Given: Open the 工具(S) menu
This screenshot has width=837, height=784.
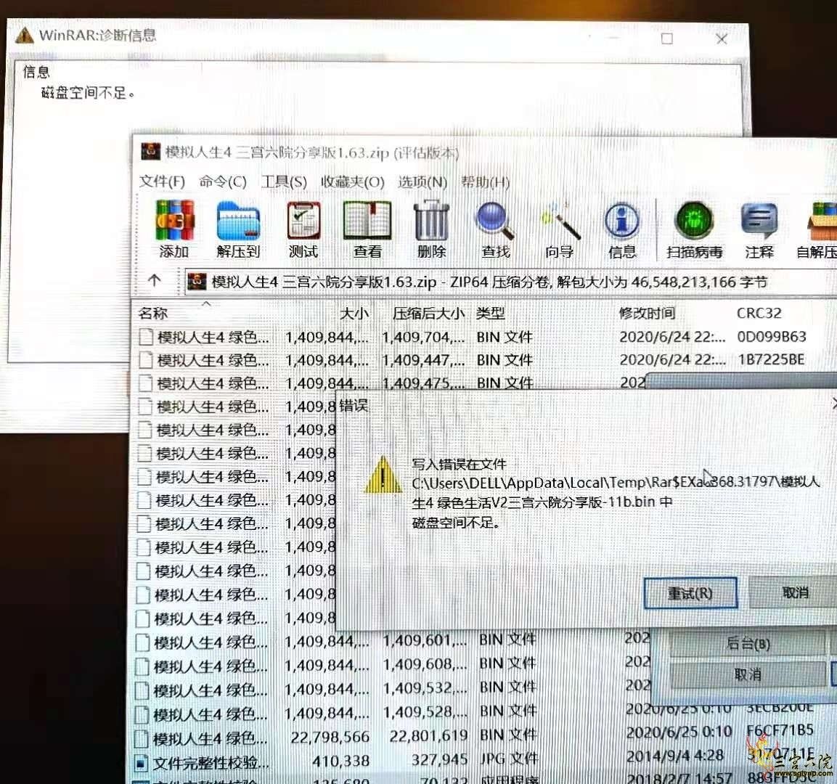Looking at the screenshot, I should click(284, 181).
